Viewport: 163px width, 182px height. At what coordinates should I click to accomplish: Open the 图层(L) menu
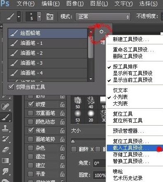[99, 3]
